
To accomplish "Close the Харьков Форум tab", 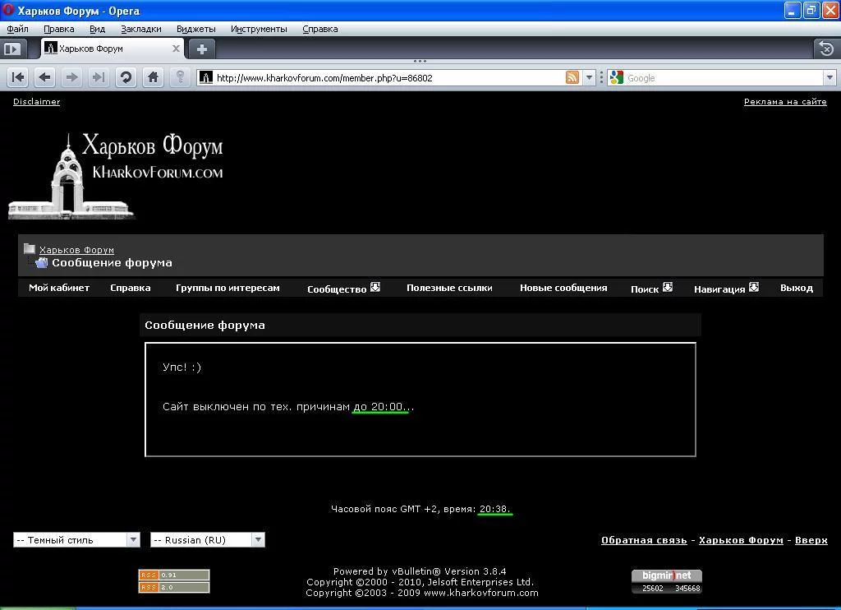I will point(176,49).
